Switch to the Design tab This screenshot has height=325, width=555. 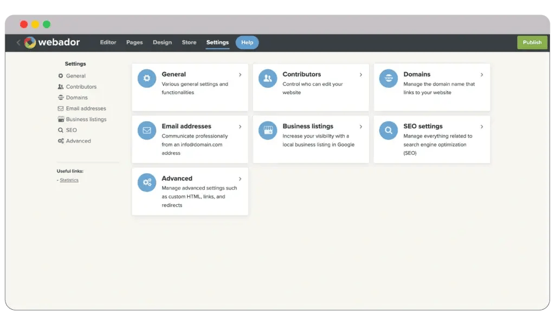(x=162, y=42)
